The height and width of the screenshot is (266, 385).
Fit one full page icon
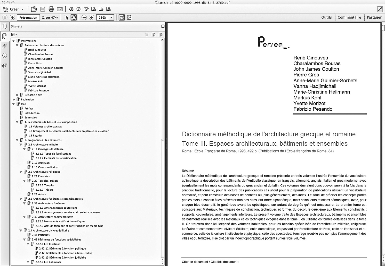coord(129,17)
